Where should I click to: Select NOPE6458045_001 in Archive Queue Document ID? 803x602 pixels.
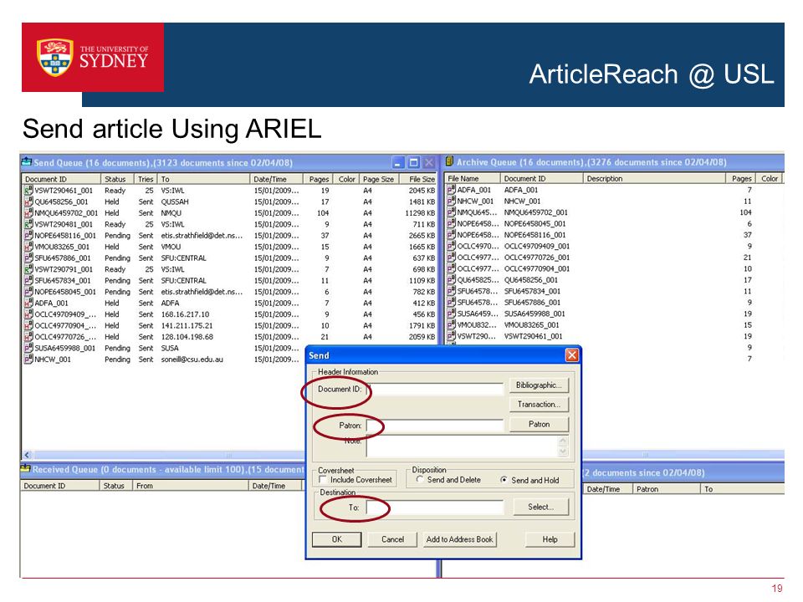tap(534, 224)
